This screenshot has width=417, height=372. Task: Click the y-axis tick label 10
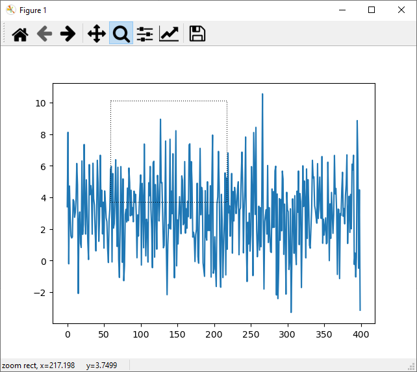[40, 103]
